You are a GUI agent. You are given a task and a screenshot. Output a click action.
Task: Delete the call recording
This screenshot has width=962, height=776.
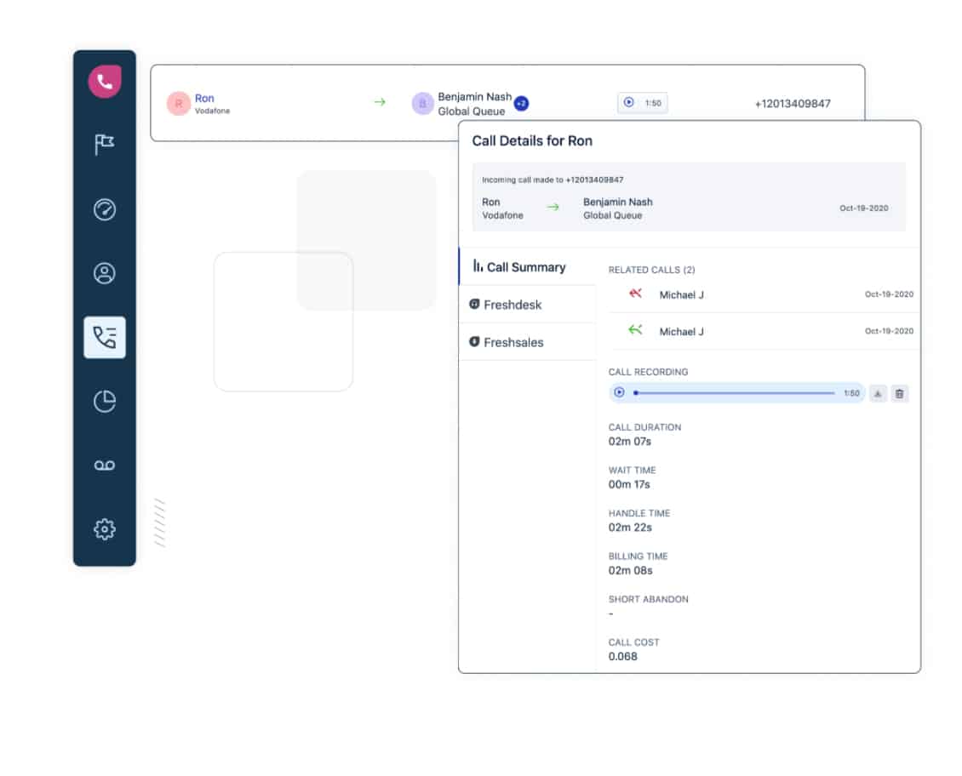[899, 393]
